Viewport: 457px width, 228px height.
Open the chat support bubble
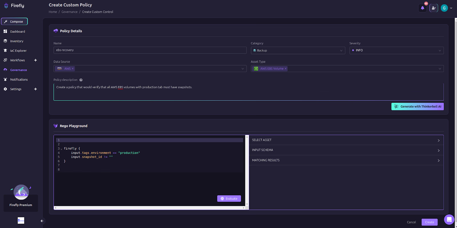[449, 219]
